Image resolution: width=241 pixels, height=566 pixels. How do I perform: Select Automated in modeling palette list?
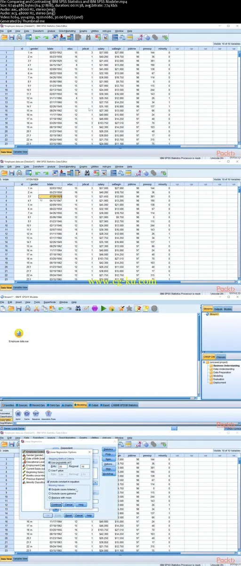coord(6,413)
